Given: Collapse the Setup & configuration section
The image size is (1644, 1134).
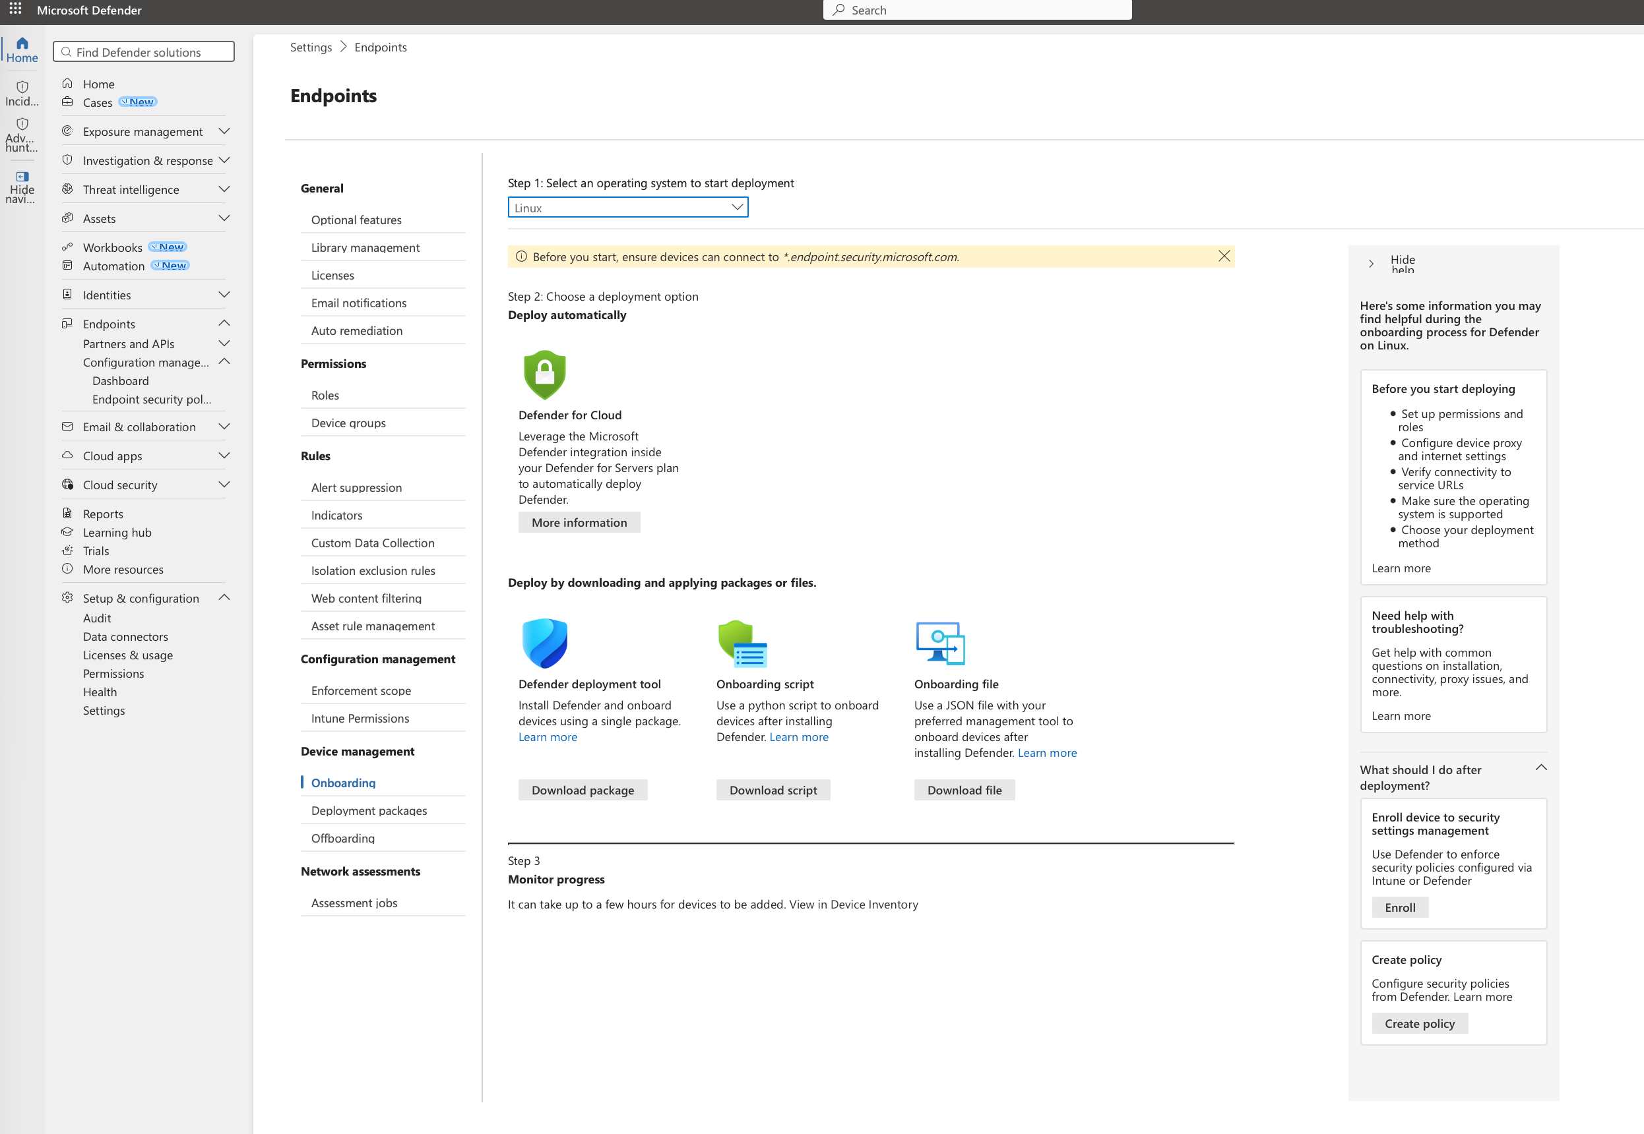Looking at the screenshot, I should click(224, 597).
